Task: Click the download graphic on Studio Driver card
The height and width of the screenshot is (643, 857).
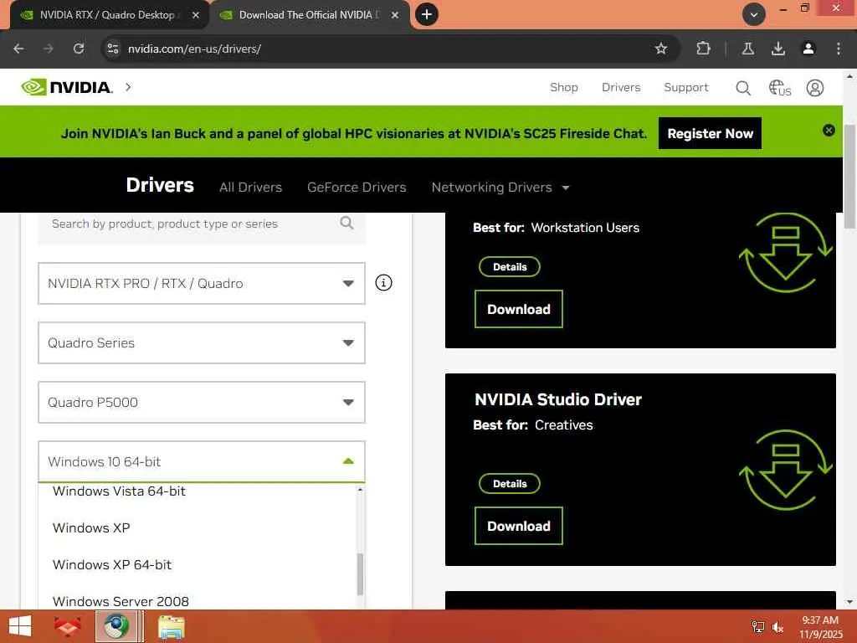Action: pos(785,470)
